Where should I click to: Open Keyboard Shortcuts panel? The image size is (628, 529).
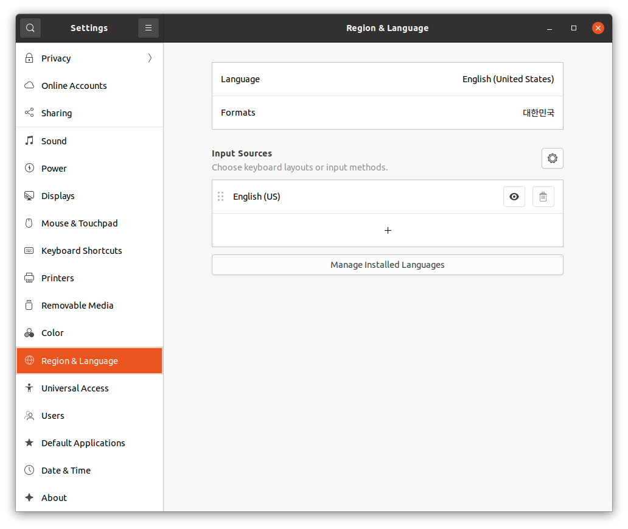[x=82, y=251]
